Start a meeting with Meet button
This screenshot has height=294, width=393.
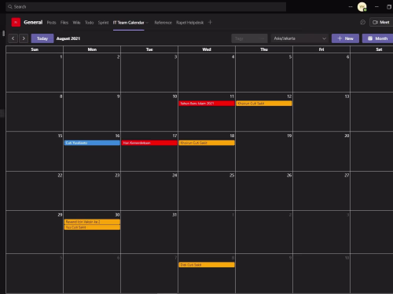381,23
